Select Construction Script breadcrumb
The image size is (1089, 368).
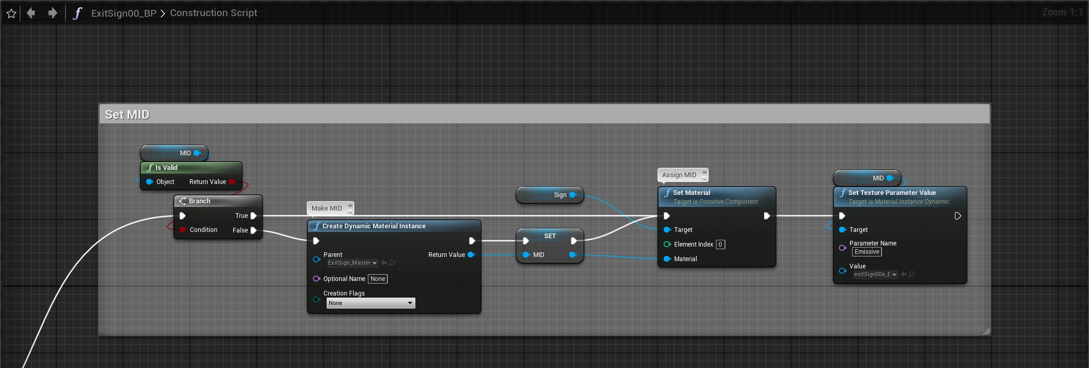tap(213, 13)
